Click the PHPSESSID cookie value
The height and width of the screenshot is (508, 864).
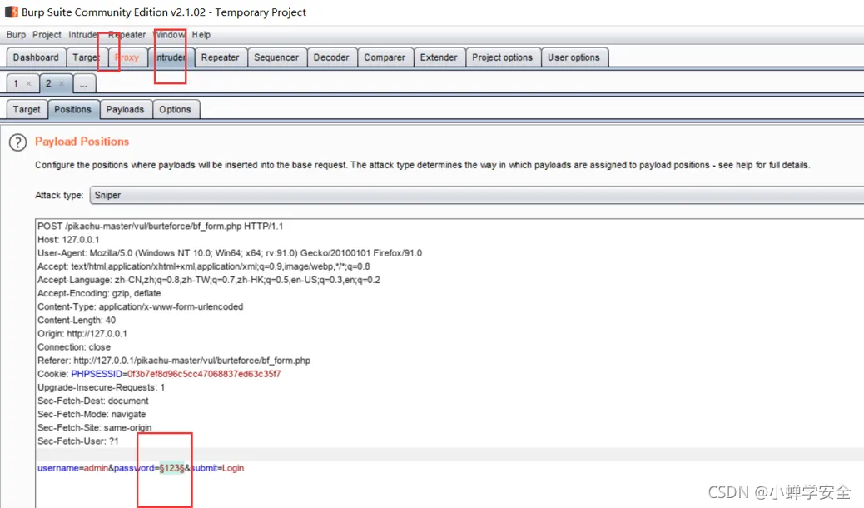[204, 374]
